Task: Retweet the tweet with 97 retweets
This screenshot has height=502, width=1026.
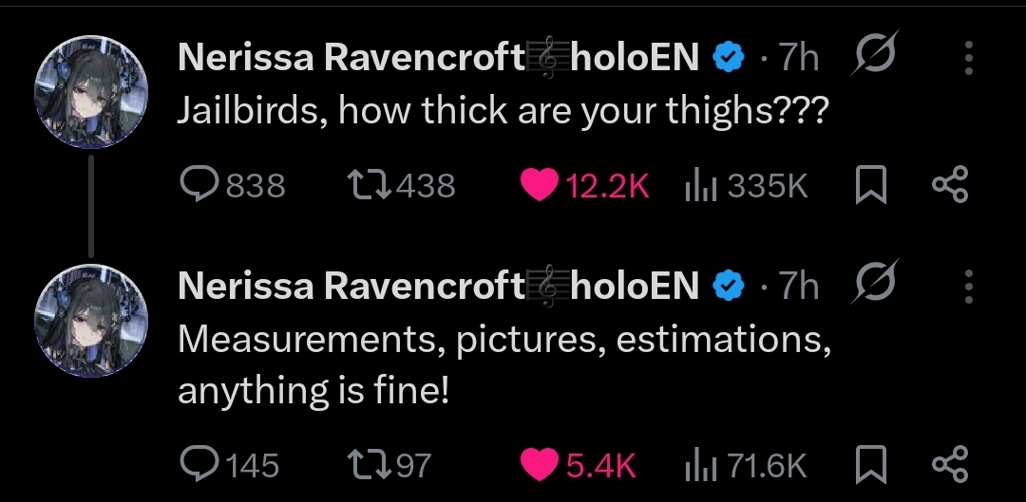Action: [389, 465]
